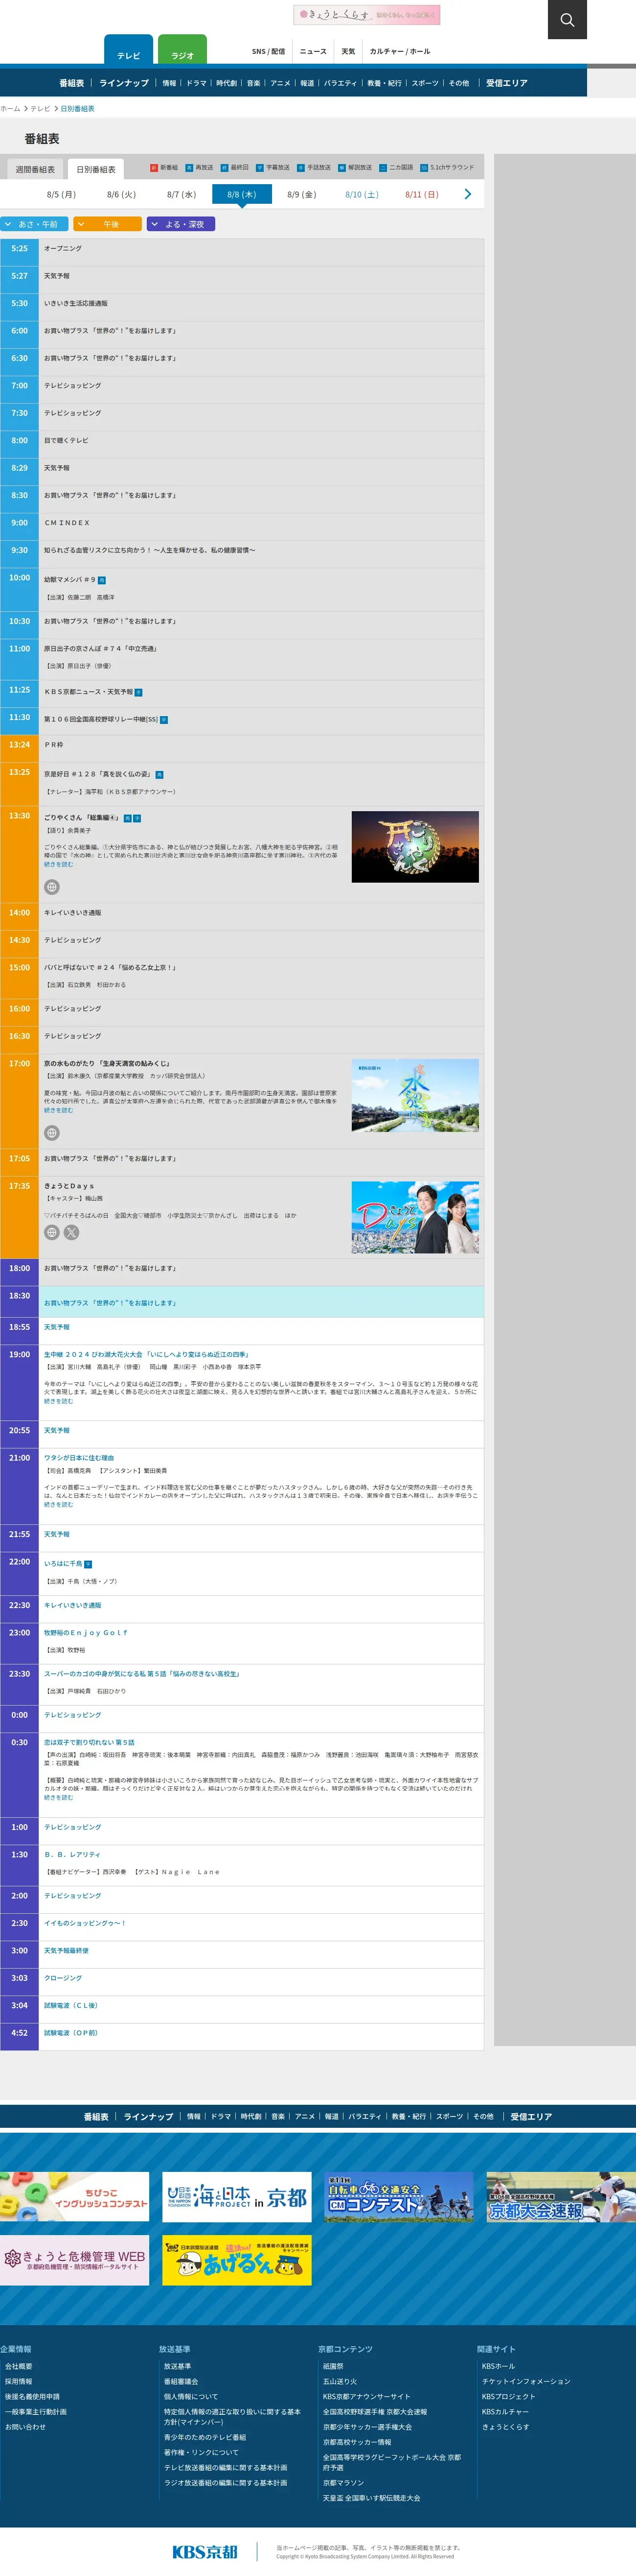Open 生中継2024びわ湖大花火大会 program link

[146, 1355]
